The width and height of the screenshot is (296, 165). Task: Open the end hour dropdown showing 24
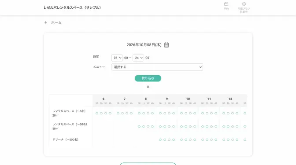coord(138,58)
